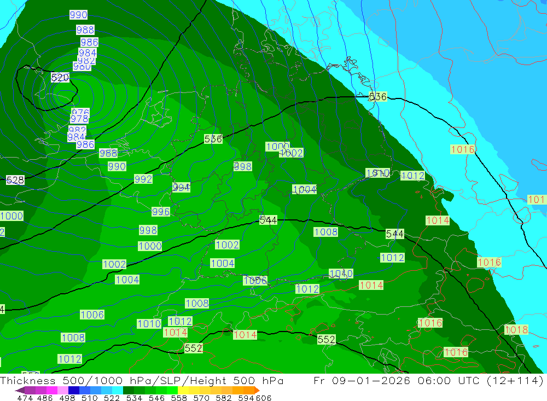Click the '978' isobar label near the low
The height and width of the screenshot is (401, 547).
[79, 119]
